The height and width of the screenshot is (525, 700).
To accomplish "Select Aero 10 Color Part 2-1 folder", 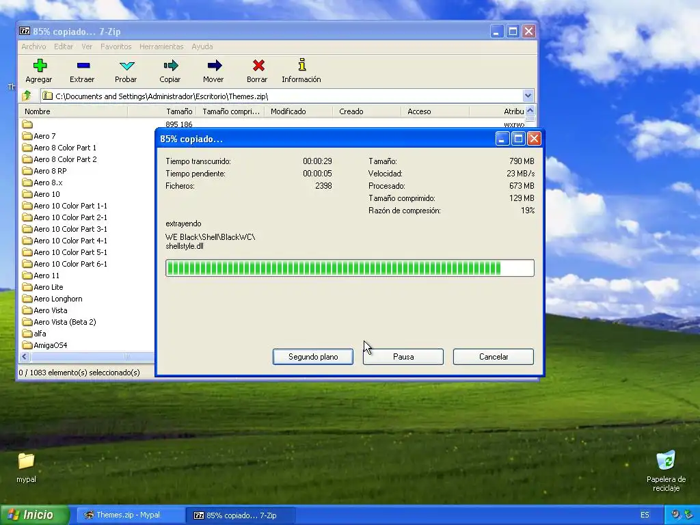I will click(x=64, y=217).
